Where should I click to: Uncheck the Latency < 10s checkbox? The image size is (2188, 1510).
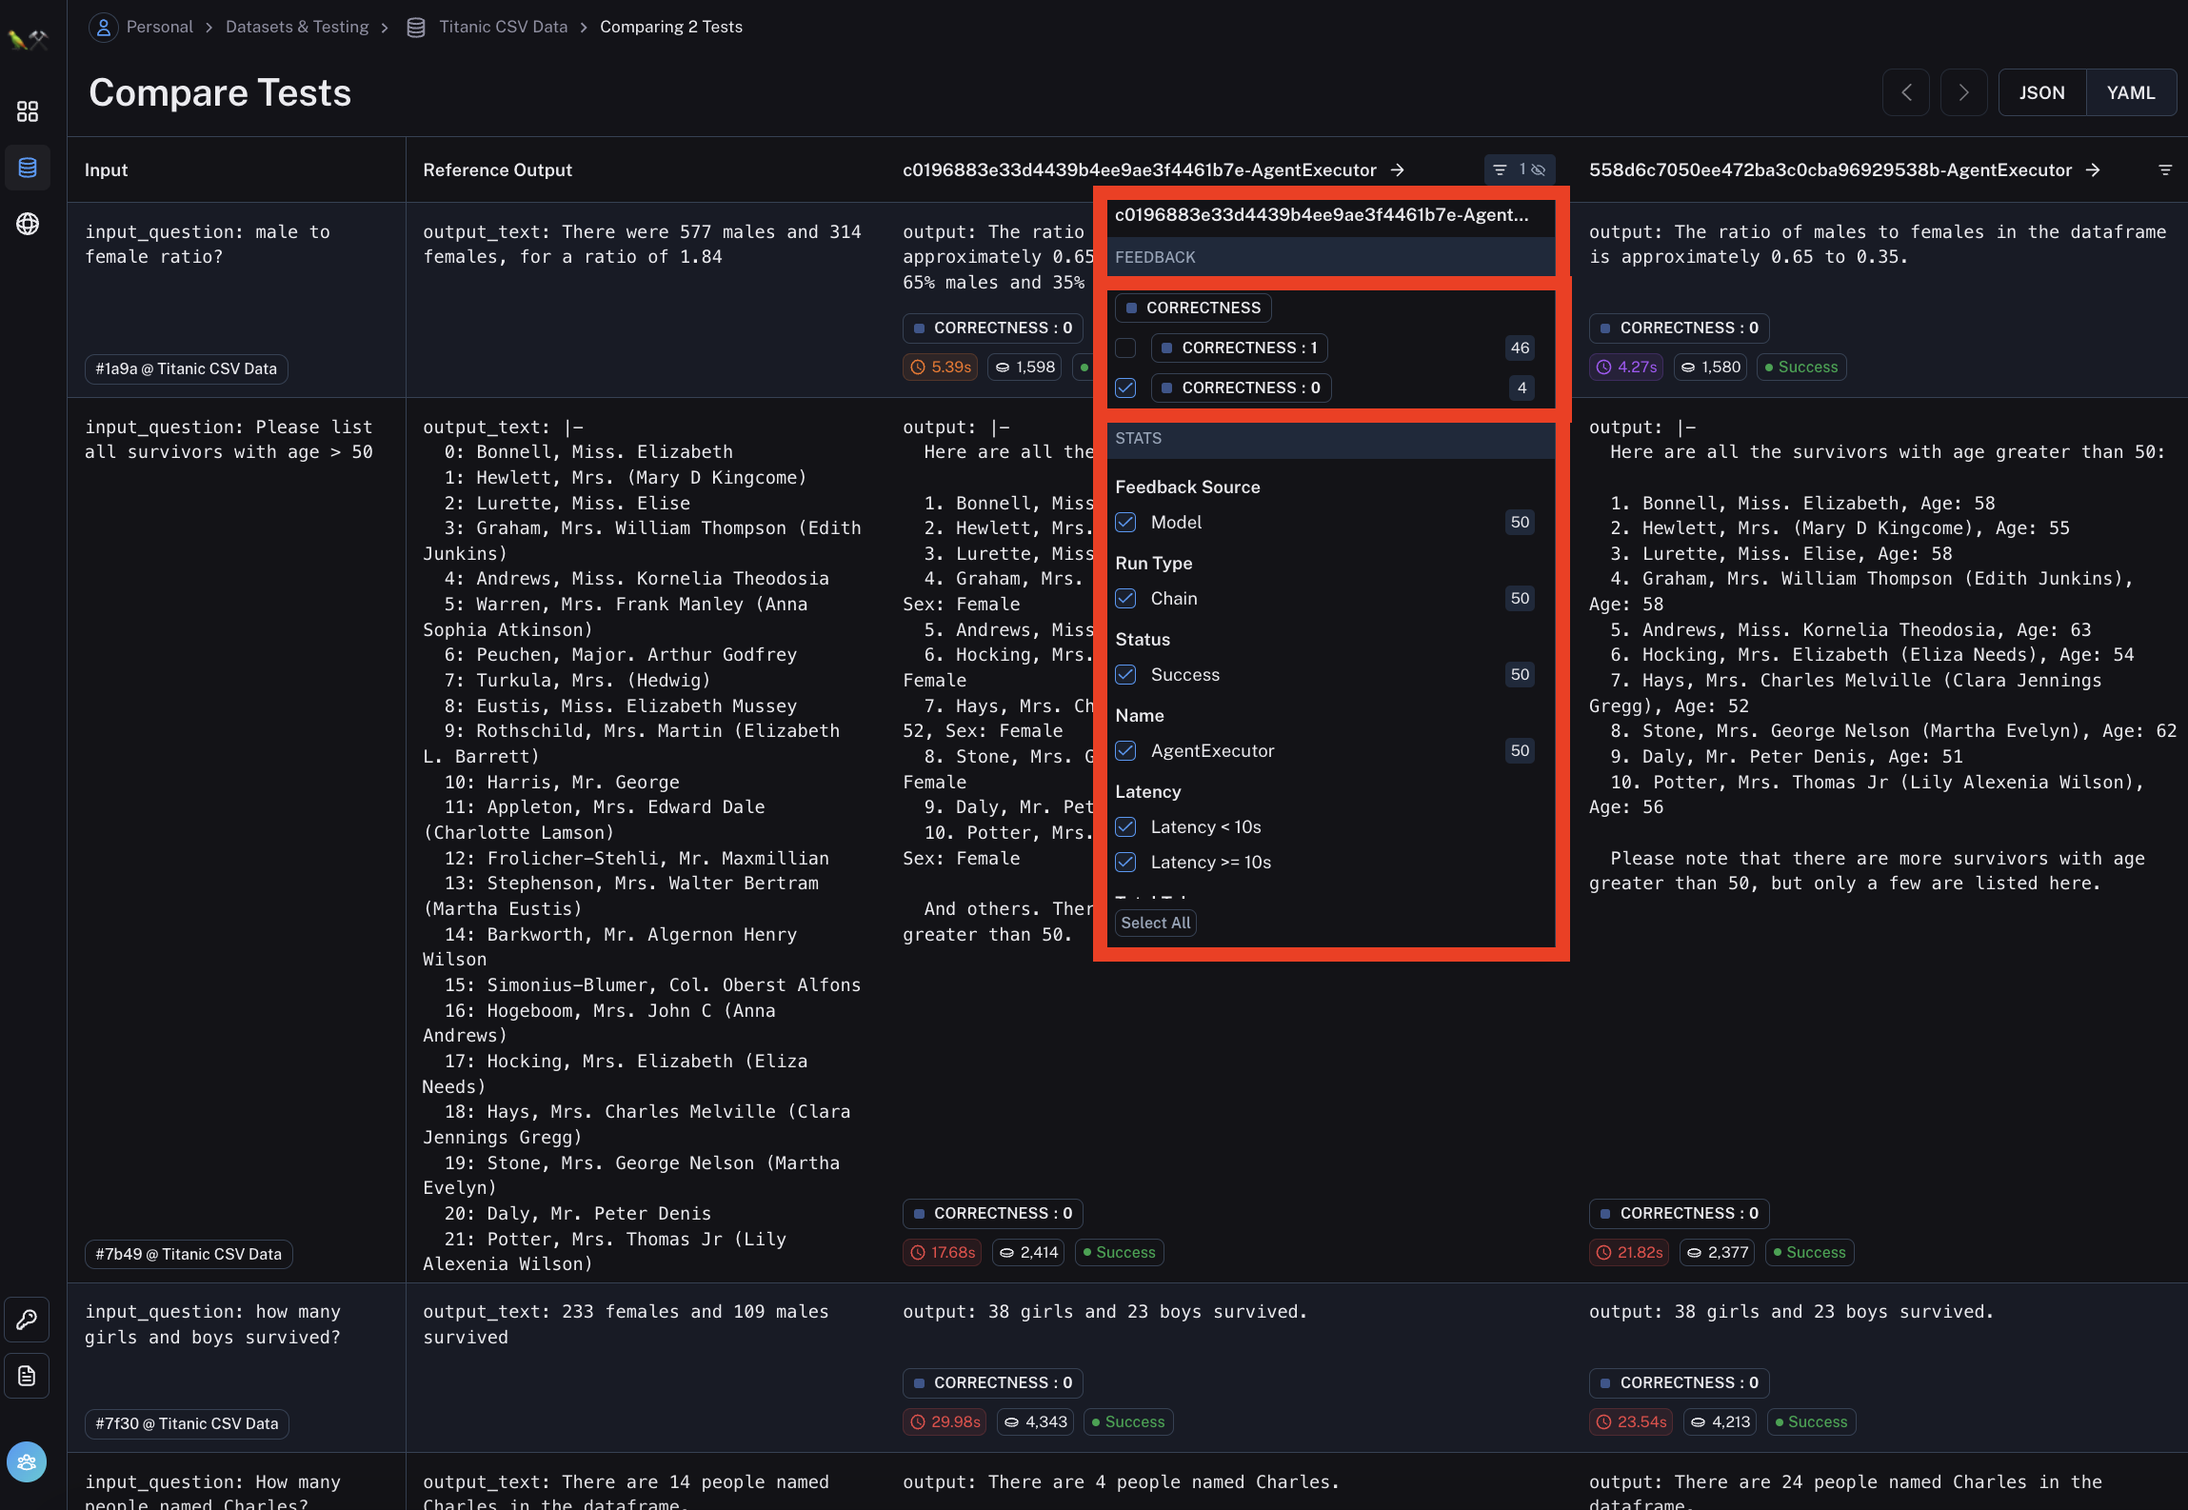tap(1125, 826)
